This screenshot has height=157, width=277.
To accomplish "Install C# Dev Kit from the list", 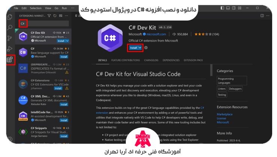I will tap(61, 41).
